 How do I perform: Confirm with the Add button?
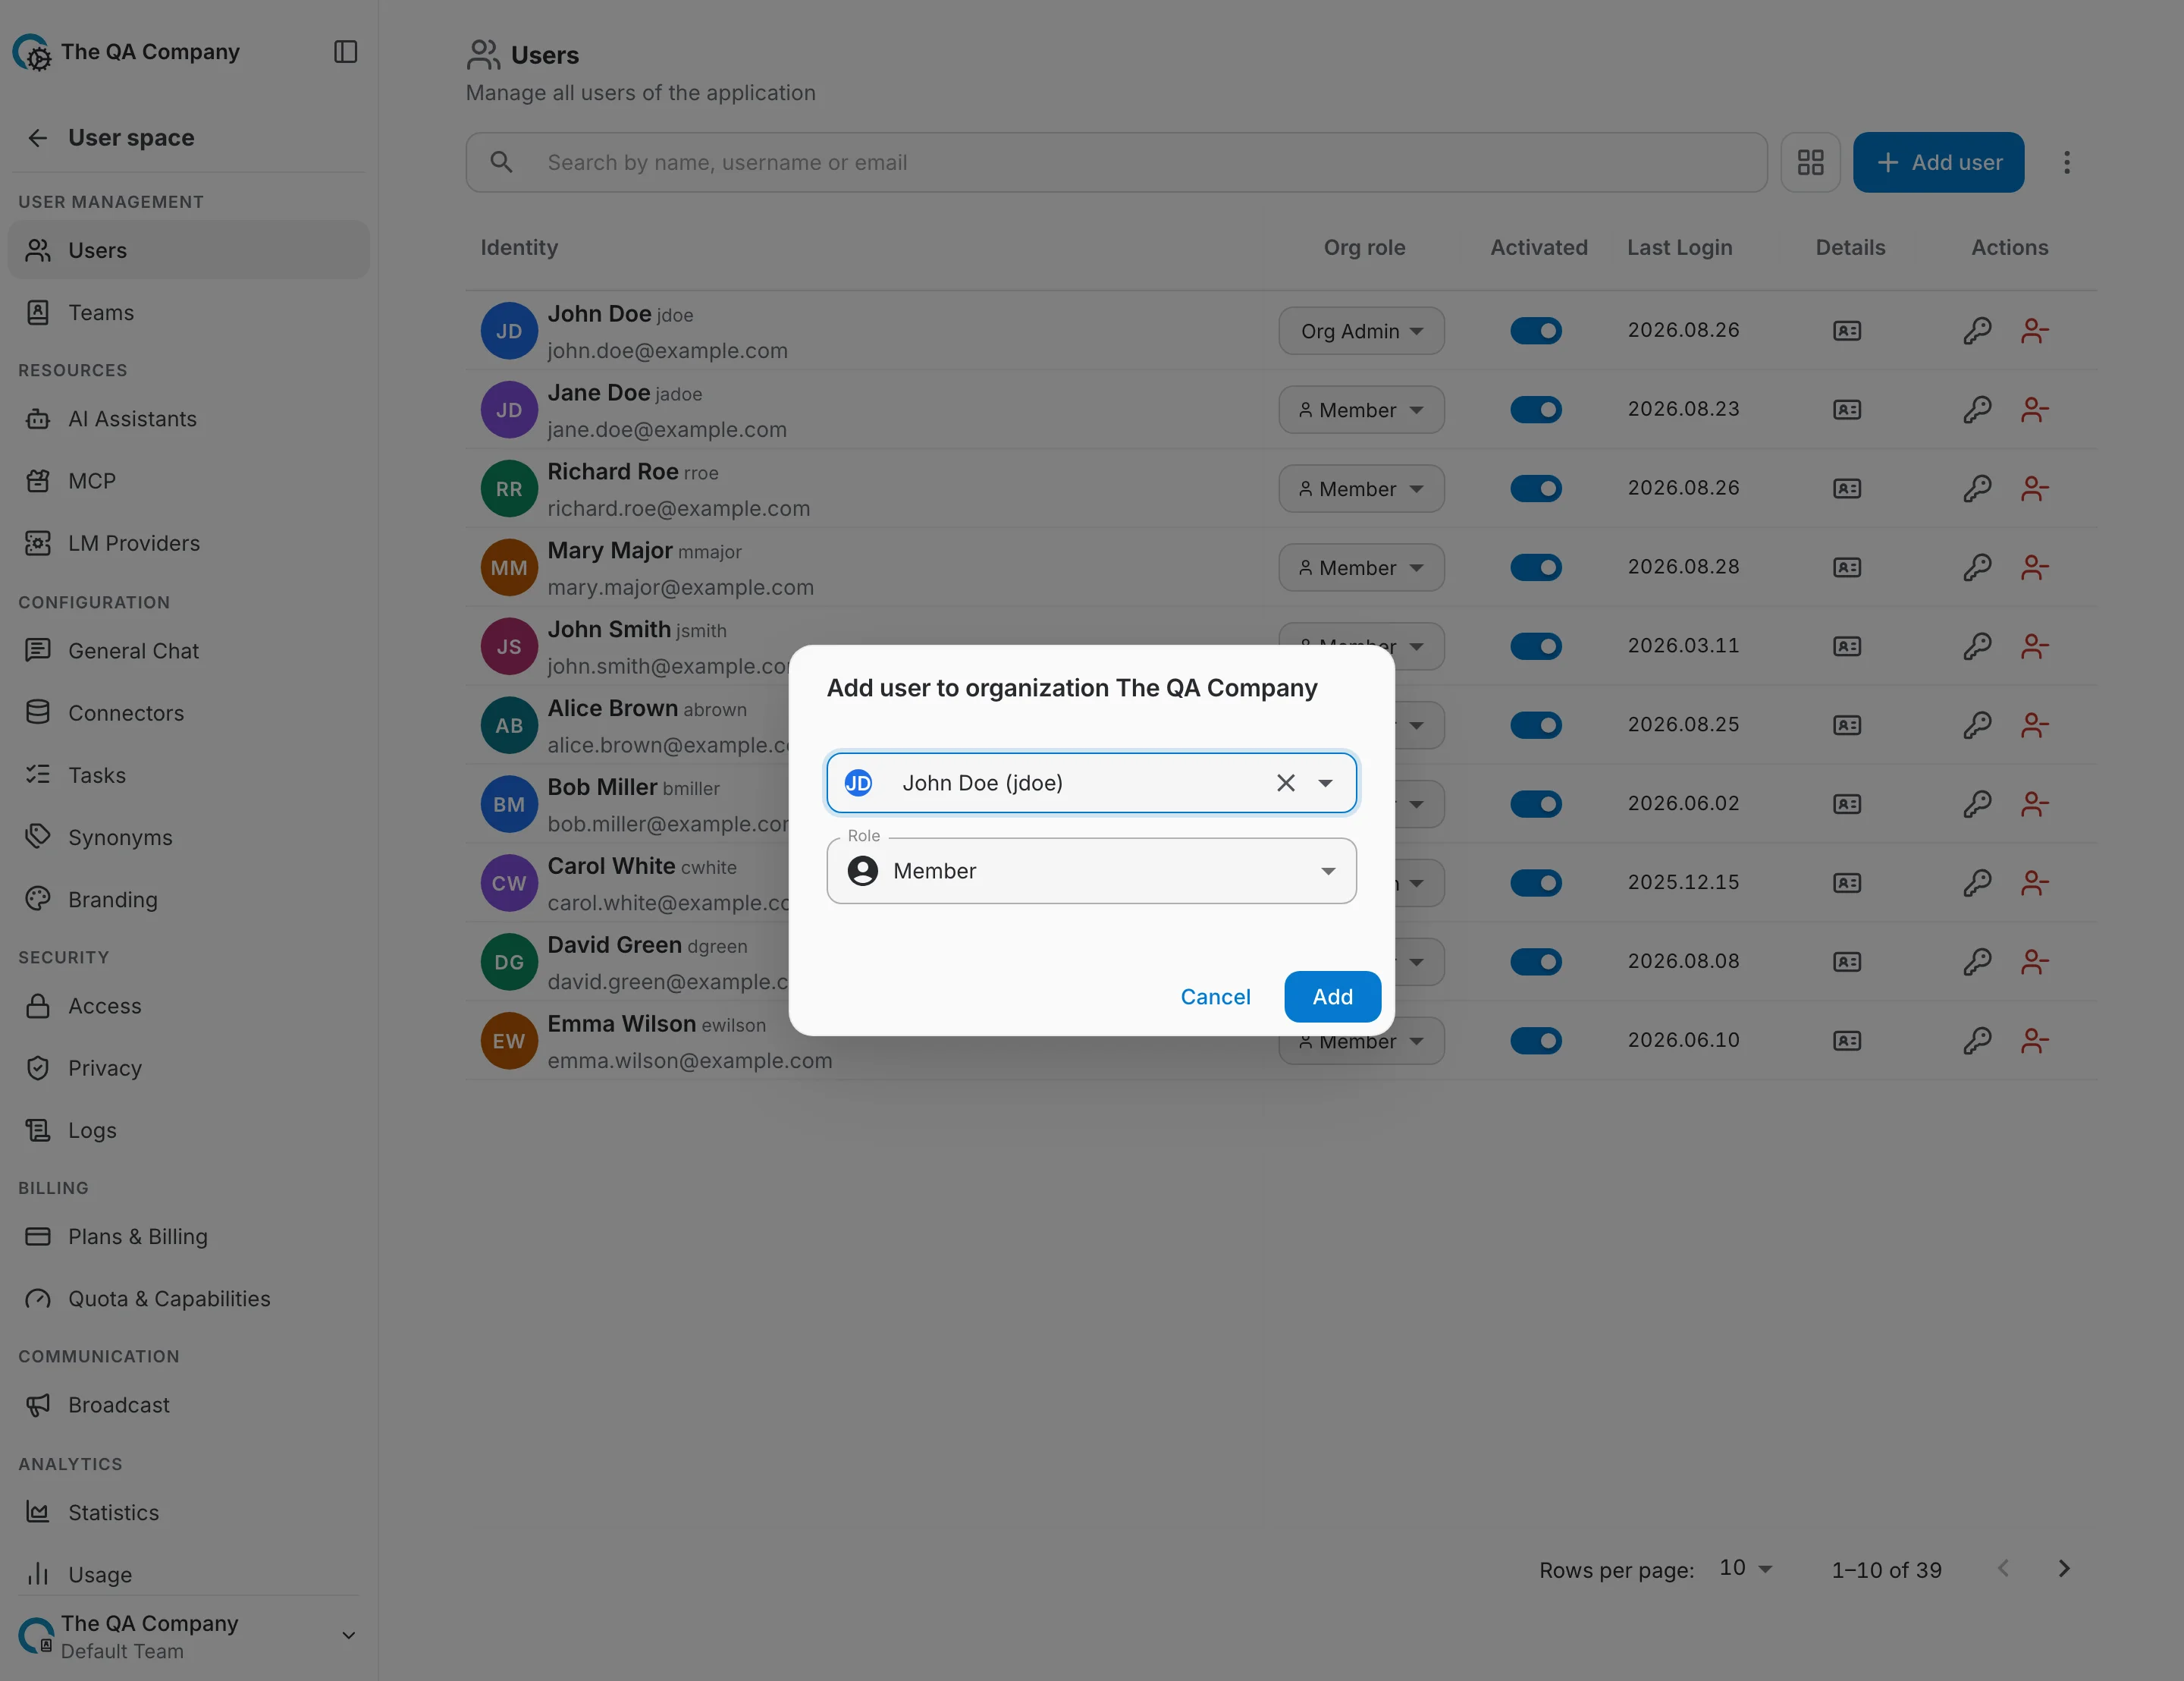[x=1332, y=997]
